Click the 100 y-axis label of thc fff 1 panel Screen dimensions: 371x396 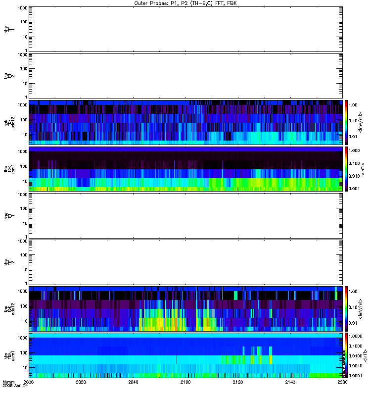24,208
